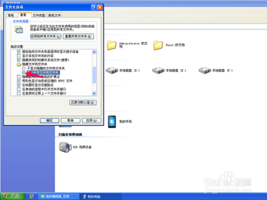Close the 文件夹选项 dialog with the X
267x200 pixels.
click(x=100, y=7)
